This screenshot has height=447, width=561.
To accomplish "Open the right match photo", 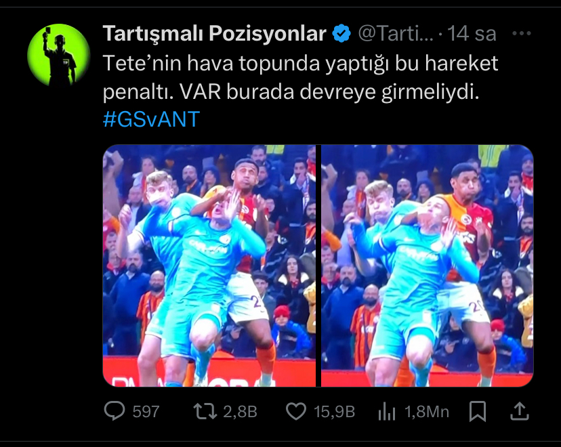I will click(x=428, y=265).
